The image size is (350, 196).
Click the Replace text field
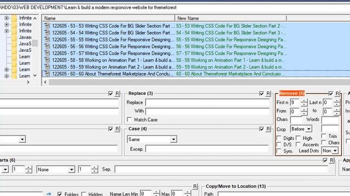click(x=208, y=102)
